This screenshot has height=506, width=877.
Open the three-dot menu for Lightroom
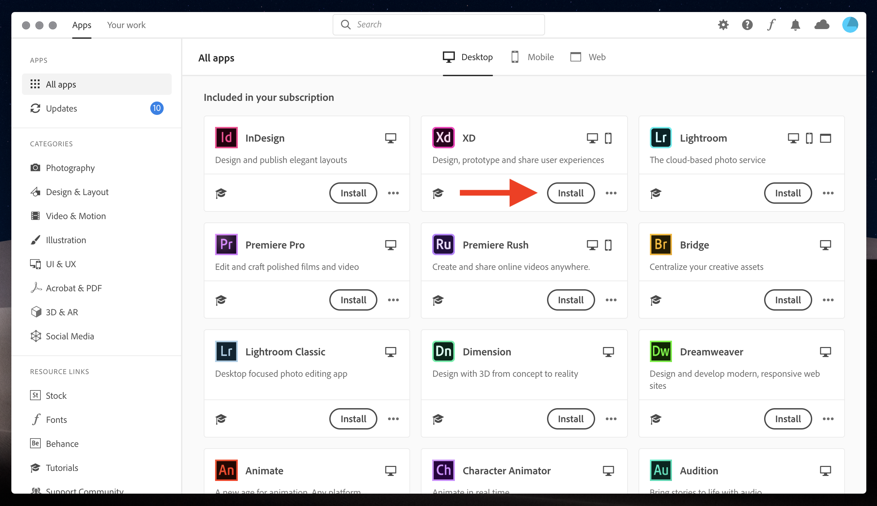click(x=828, y=193)
